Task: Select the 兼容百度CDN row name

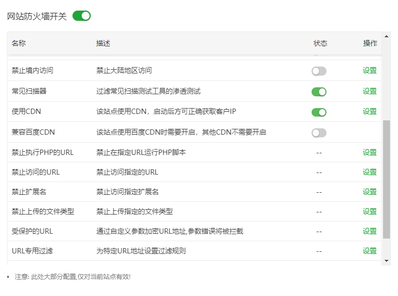Action: [x=33, y=132]
